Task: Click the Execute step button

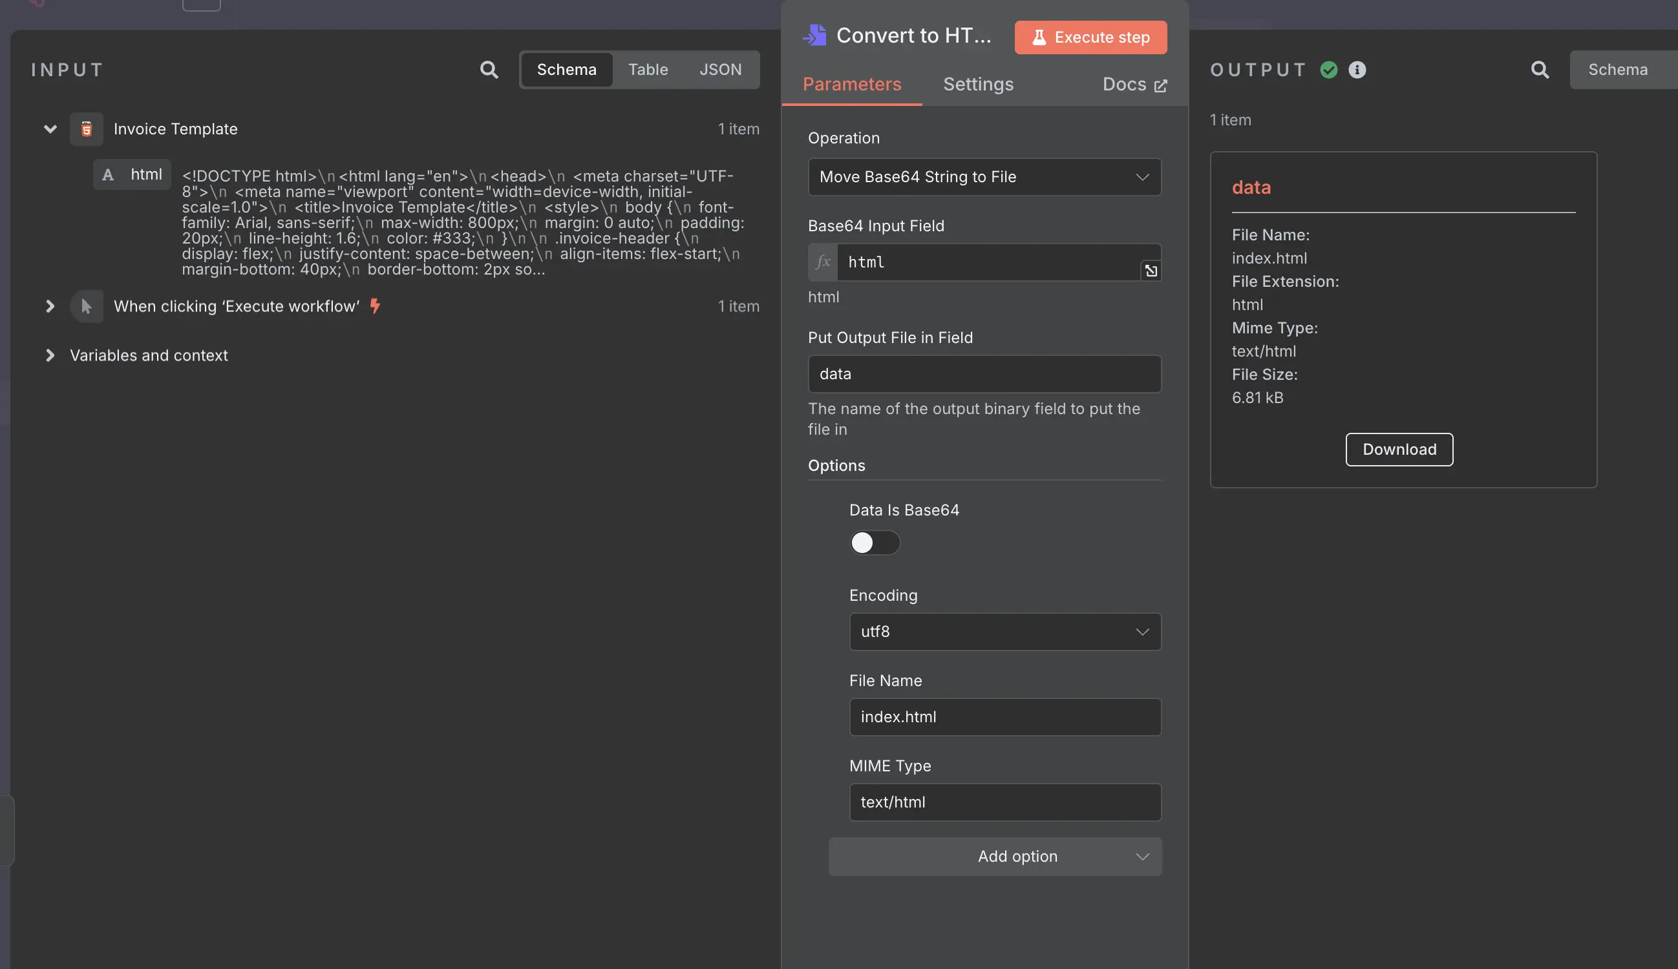Action: (x=1090, y=37)
